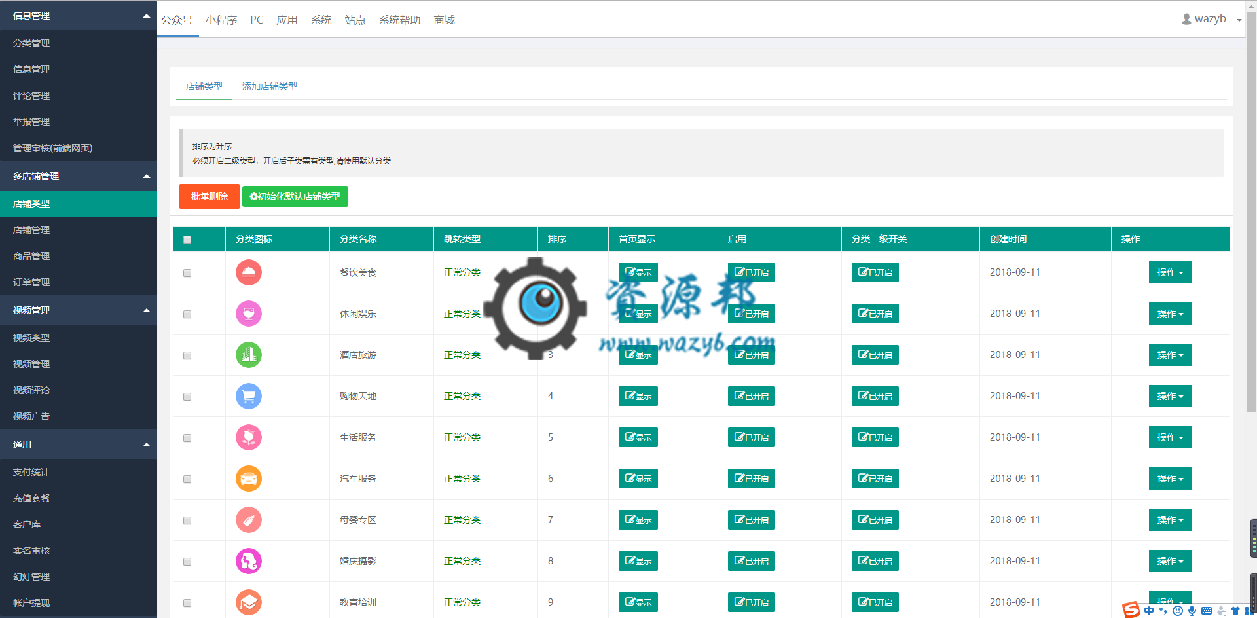
Task: Toggle 首页显示 for 购物天地 row
Action: pyautogui.click(x=638, y=396)
